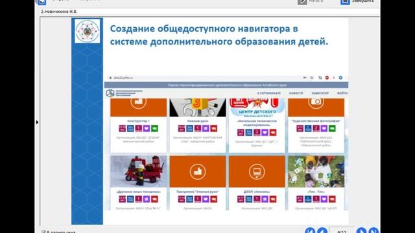Click the age badge icon under 'Конструктор +'
Viewport: 415px width, 233px height.
coord(123,128)
